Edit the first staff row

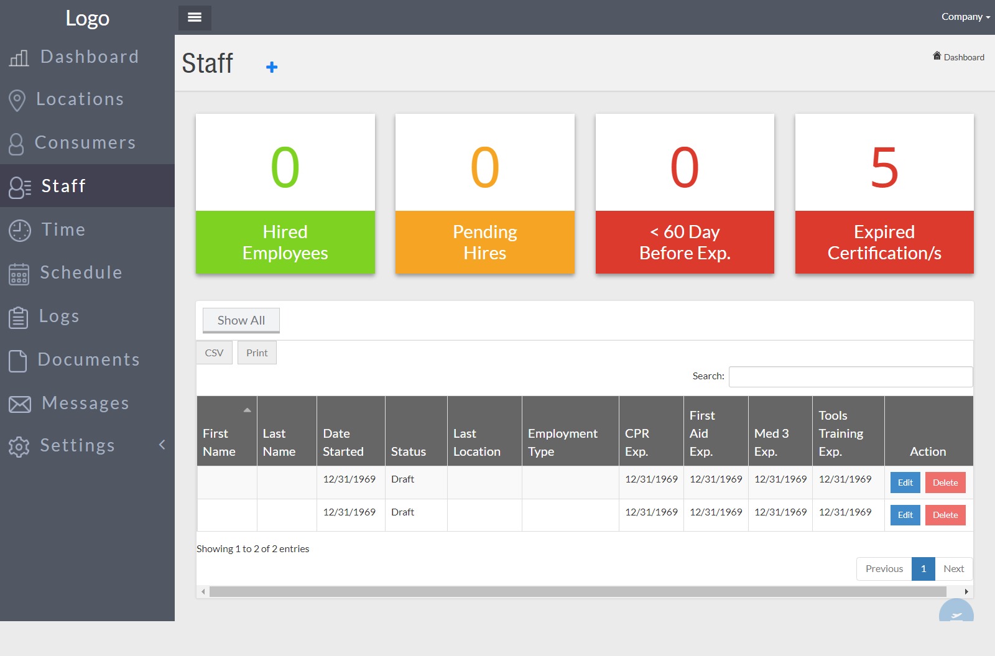tap(905, 483)
